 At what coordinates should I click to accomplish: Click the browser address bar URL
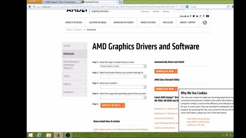pos(105,7)
